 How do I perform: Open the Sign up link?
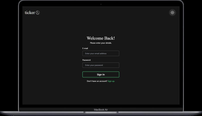(x=111, y=81)
